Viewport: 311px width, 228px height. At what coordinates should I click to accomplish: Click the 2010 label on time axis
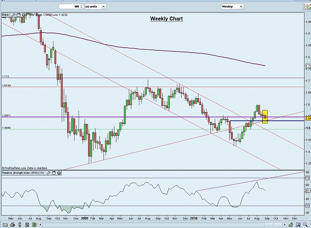(194, 218)
